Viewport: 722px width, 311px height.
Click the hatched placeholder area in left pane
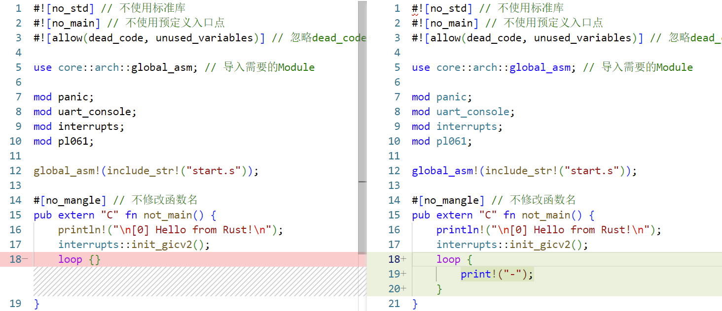197,281
